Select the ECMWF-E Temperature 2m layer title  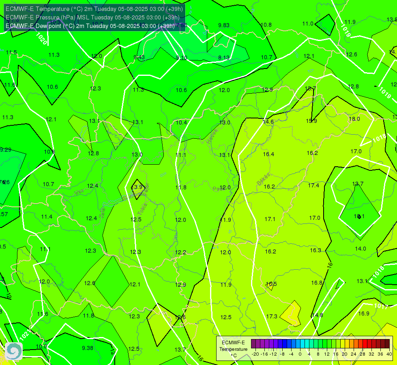[x=94, y=9]
